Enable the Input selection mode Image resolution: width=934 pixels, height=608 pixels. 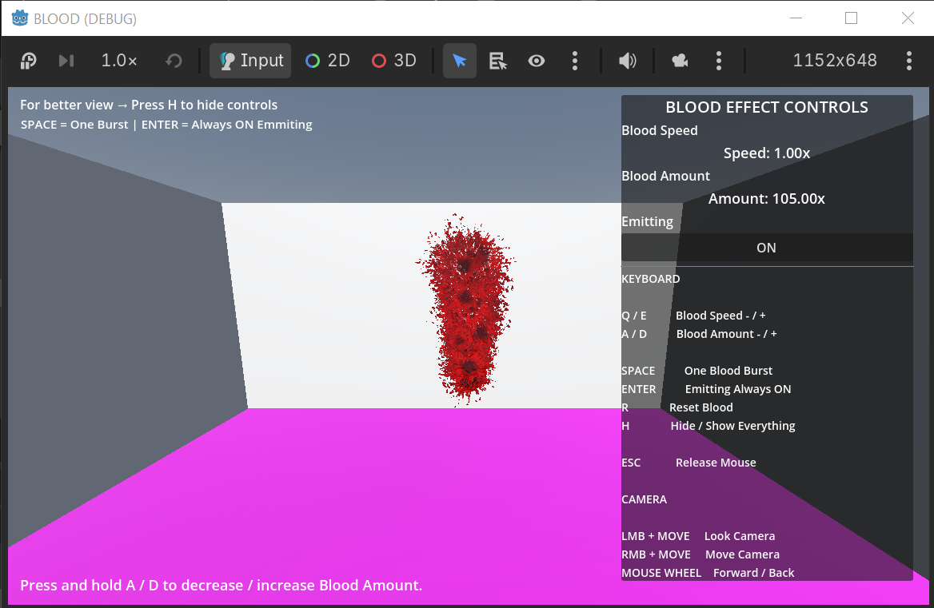pyautogui.click(x=250, y=61)
